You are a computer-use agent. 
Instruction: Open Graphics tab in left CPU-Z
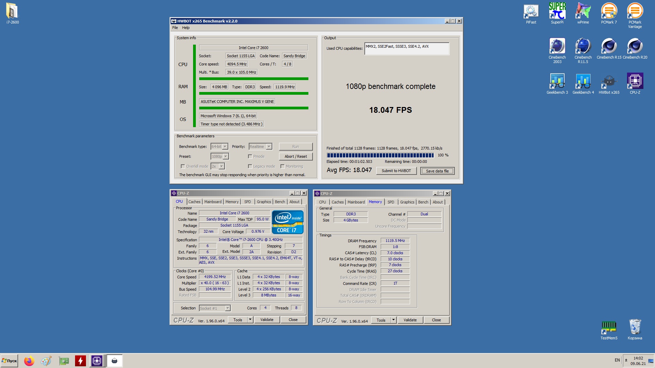coord(264,202)
